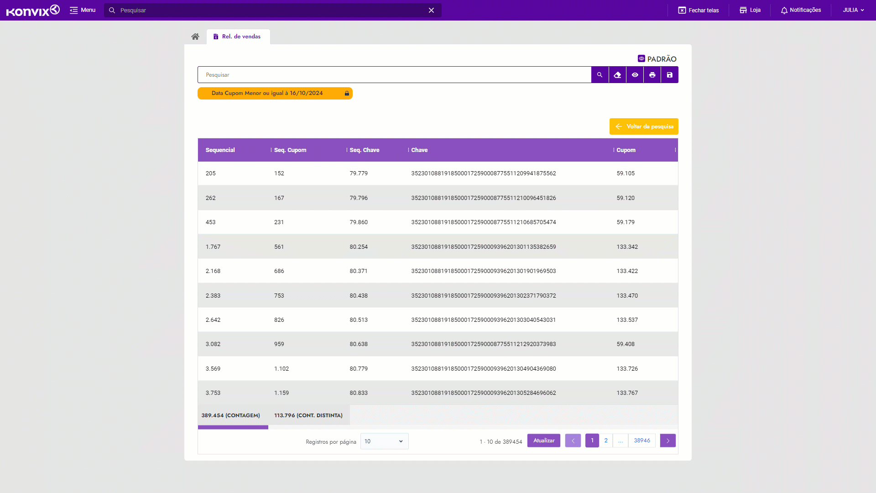Click the printer icon
The image size is (876, 493).
[x=652, y=75]
